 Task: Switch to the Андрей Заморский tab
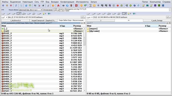click(x=44, y=21)
